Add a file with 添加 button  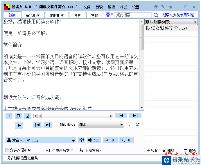pyautogui.click(x=152, y=151)
